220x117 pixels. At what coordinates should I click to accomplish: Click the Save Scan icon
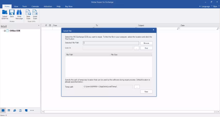coord(28,14)
